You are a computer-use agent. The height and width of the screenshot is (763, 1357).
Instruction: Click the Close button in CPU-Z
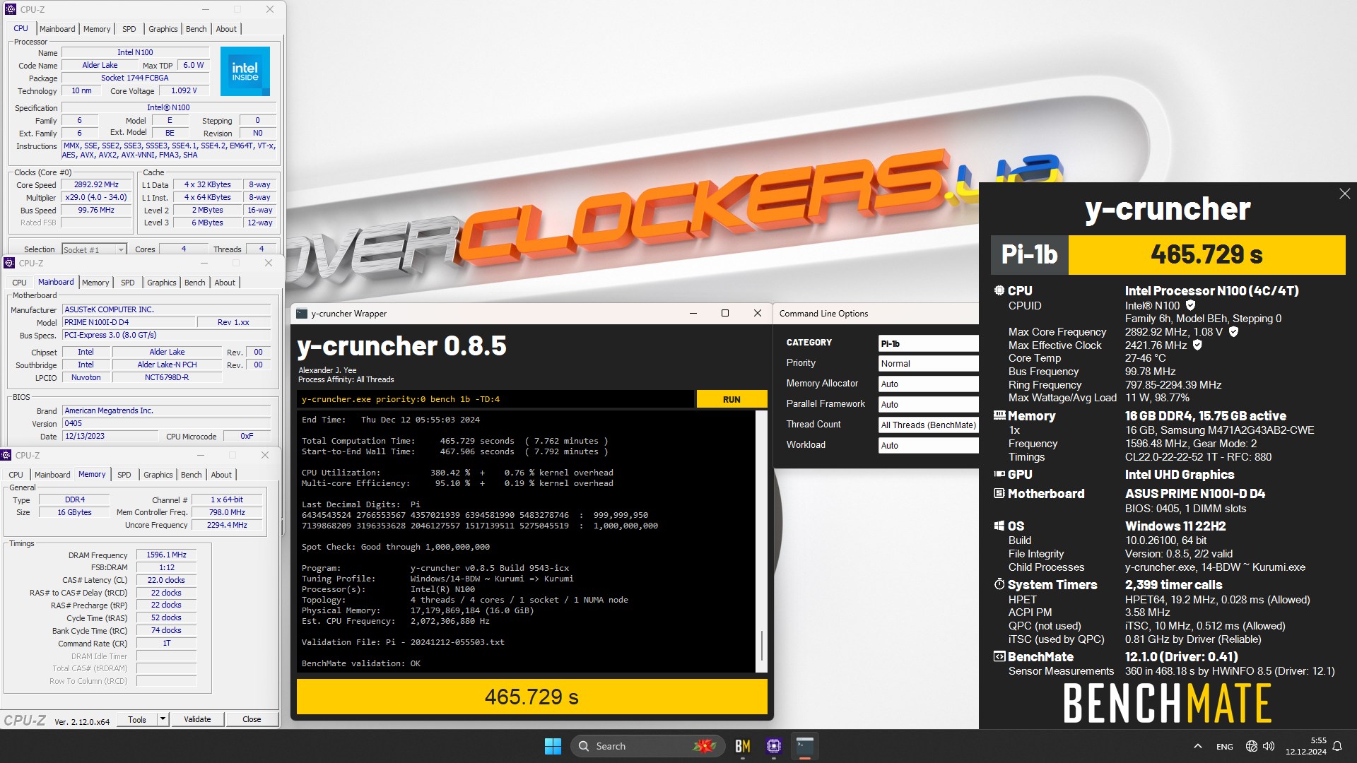pos(252,719)
